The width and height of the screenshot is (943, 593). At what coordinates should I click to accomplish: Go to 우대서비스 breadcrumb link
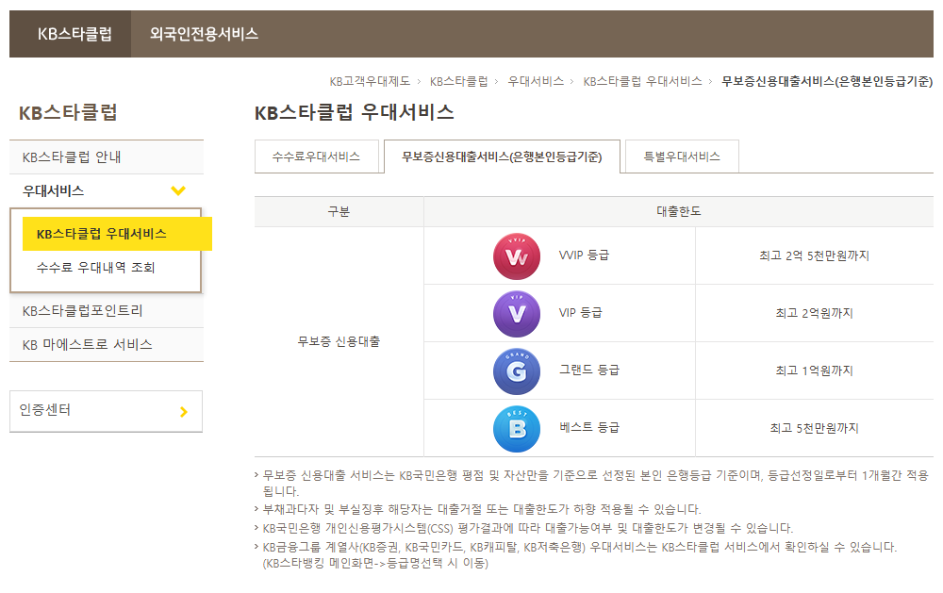coord(536,81)
